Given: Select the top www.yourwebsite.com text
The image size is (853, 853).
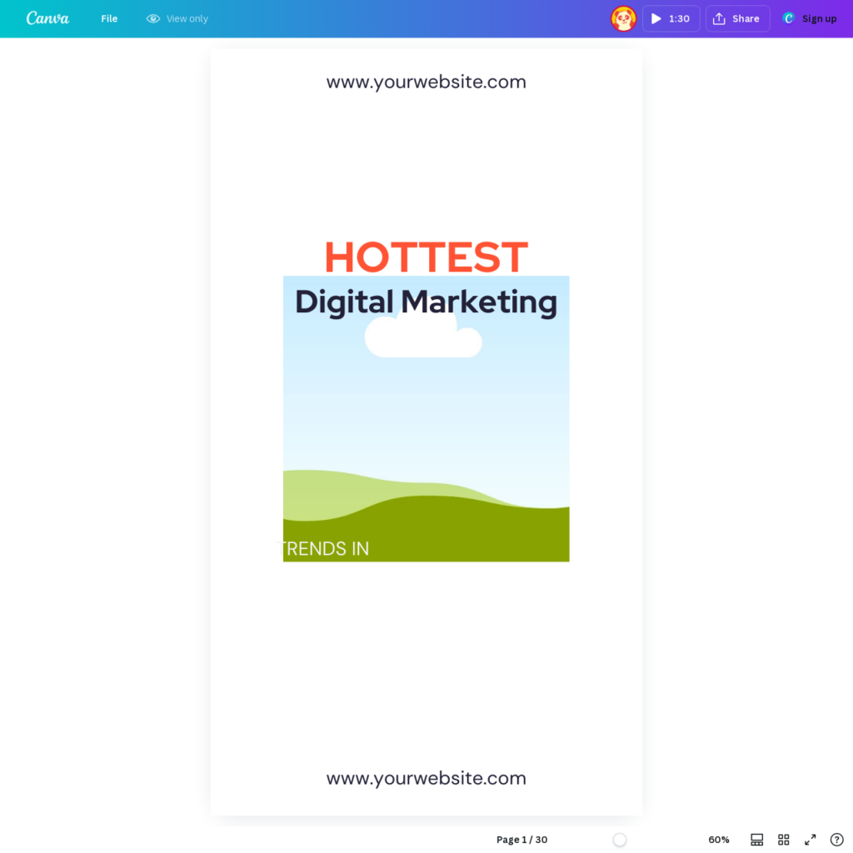Looking at the screenshot, I should (426, 82).
